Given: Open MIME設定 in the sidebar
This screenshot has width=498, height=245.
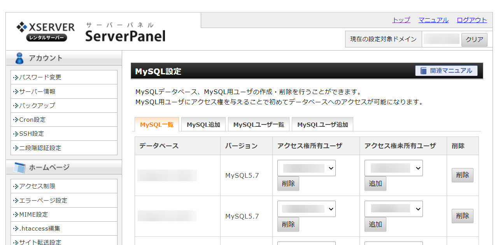Looking at the screenshot, I should [x=64, y=215].
